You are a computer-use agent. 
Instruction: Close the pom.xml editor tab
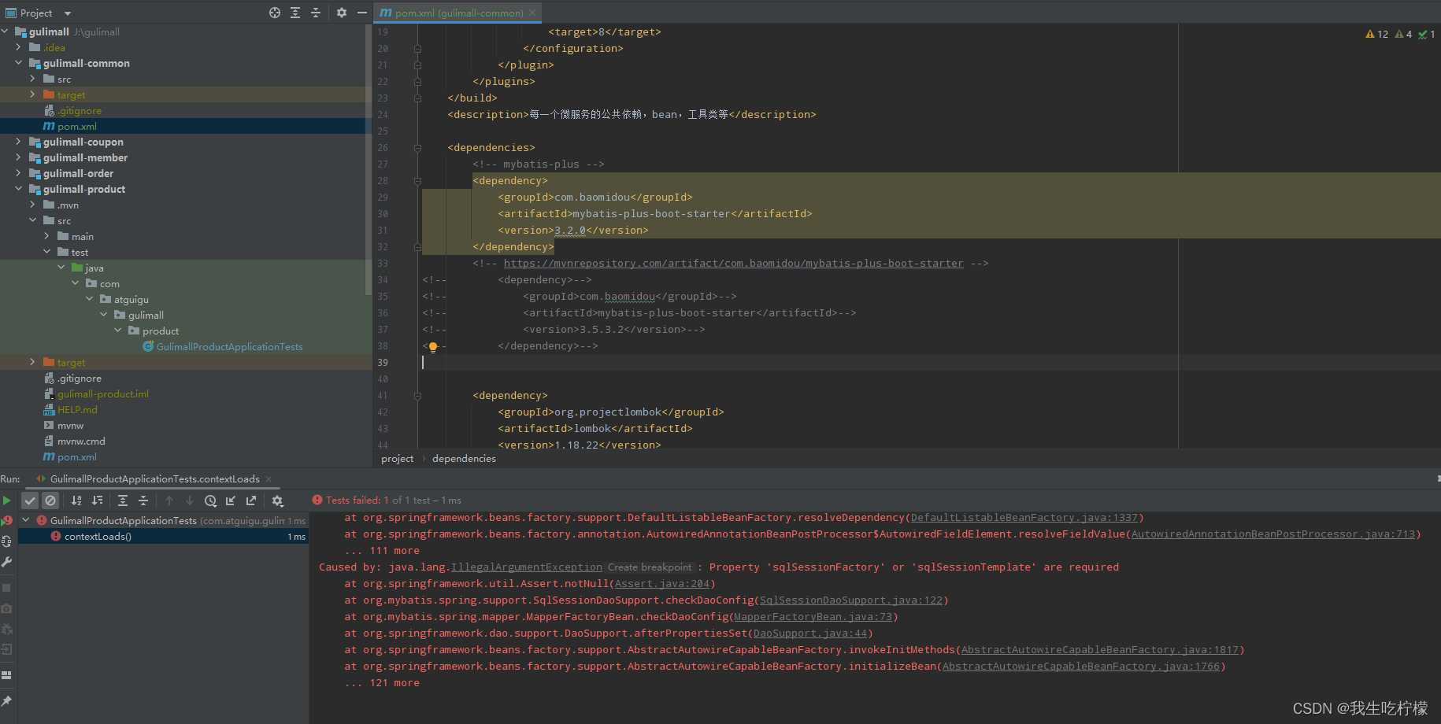tap(533, 13)
